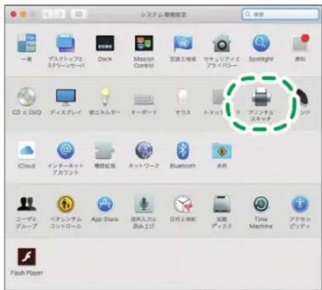Open the Displays (ディスプレイ) pane
322x290 pixels.
(66, 97)
